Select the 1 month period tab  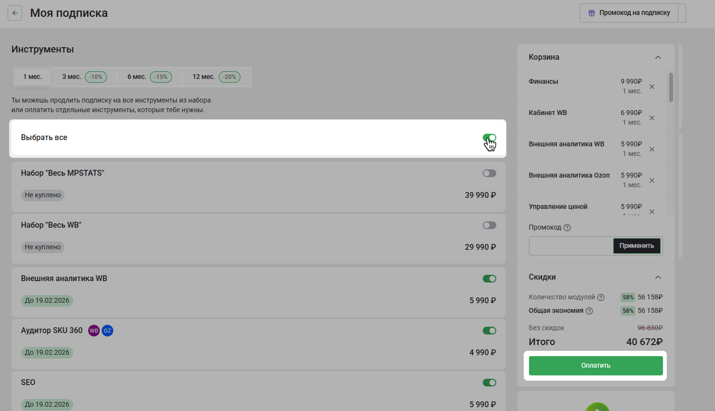point(33,77)
